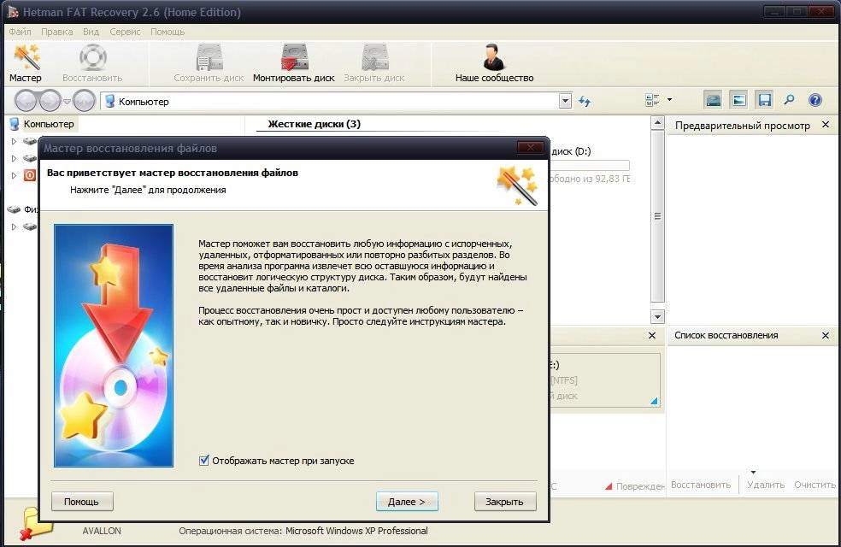Click Очистить in recovery list panel
This screenshot has height=547, width=841.
(815, 485)
